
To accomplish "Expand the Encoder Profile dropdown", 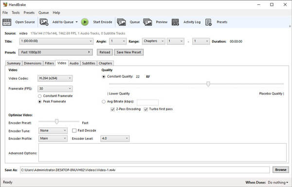I will tap(53, 138).
